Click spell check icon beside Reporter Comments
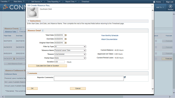Screen dimensions: 175x98 (125, 77)
